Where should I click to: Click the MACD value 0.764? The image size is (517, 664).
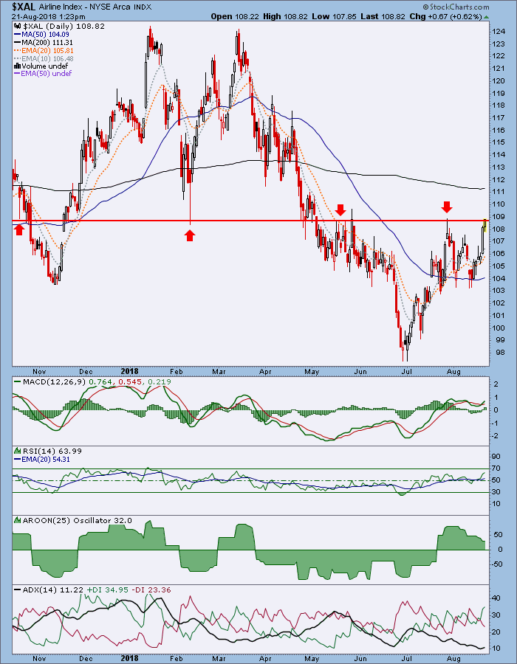pyautogui.click(x=100, y=382)
